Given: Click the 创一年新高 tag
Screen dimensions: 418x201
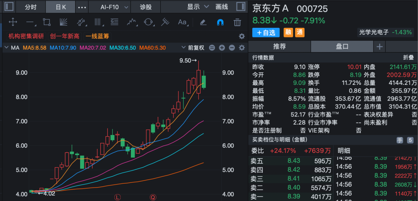Looking at the screenshot, I should pyautogui.click(x=65, y=36).
